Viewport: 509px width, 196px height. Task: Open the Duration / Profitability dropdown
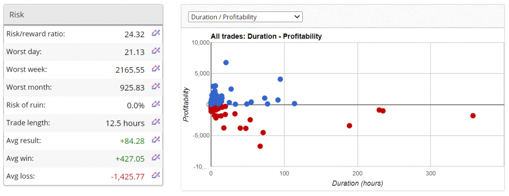[246, 17]
